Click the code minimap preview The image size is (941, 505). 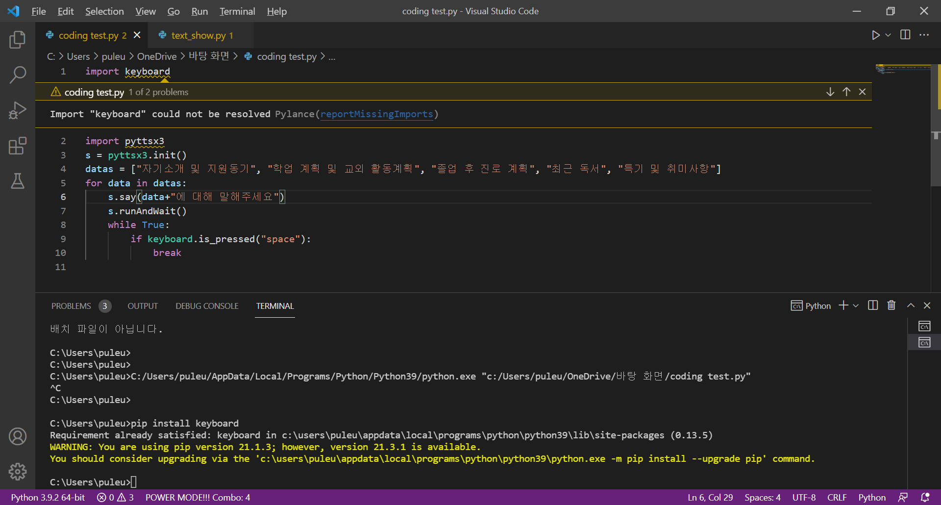[x=903, y=69]
